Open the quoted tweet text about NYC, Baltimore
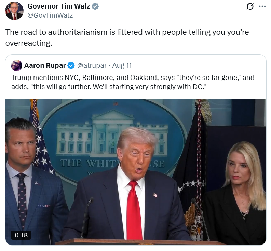 pos(133,82)
